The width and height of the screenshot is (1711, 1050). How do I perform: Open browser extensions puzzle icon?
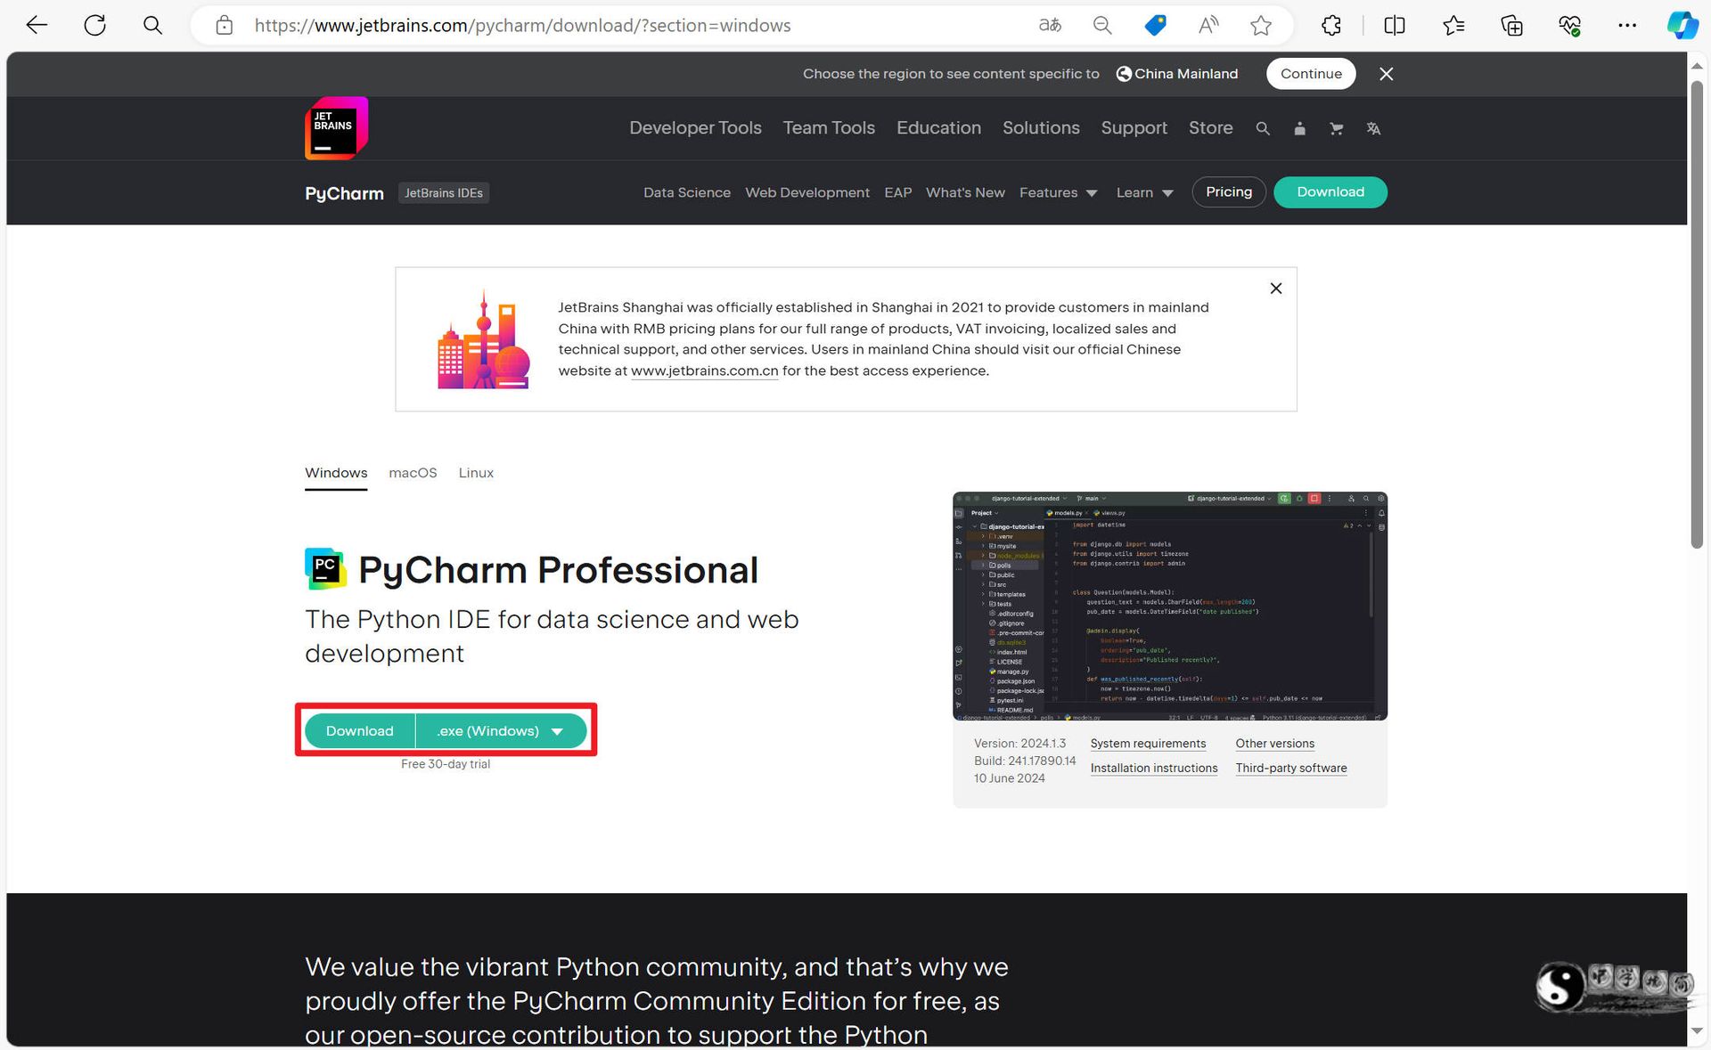(1331, 25)
